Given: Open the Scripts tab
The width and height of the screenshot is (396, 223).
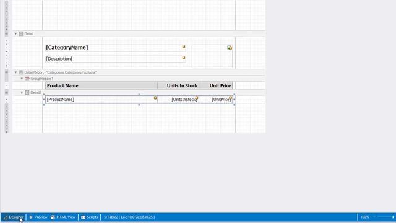Looking at the screenshot, I should 89,217.
